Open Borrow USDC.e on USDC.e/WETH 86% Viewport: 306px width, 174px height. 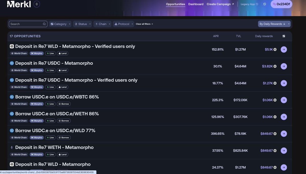(57, 114)
